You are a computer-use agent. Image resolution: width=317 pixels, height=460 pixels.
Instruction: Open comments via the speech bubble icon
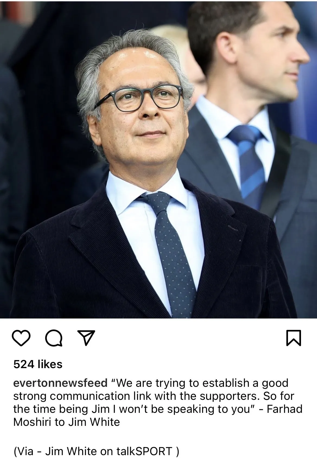coord(54,338)
